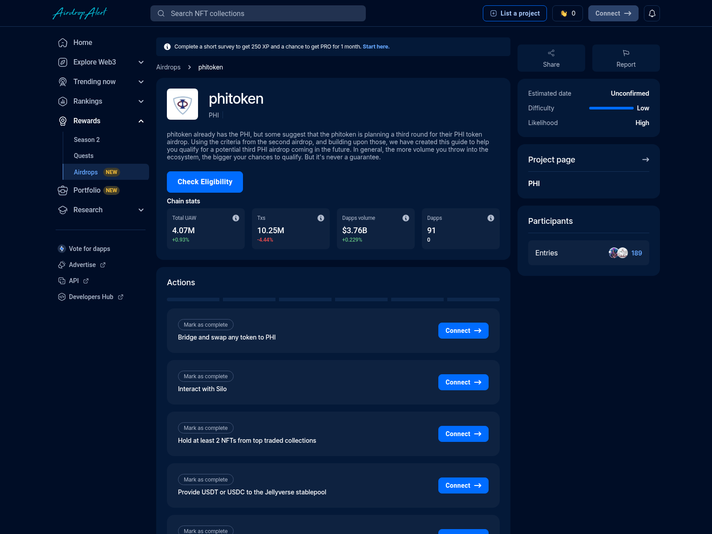Click the Difficulty level bar
Image resolution: width=712 pixels, height=534 pixels.
tap(611, 108)
